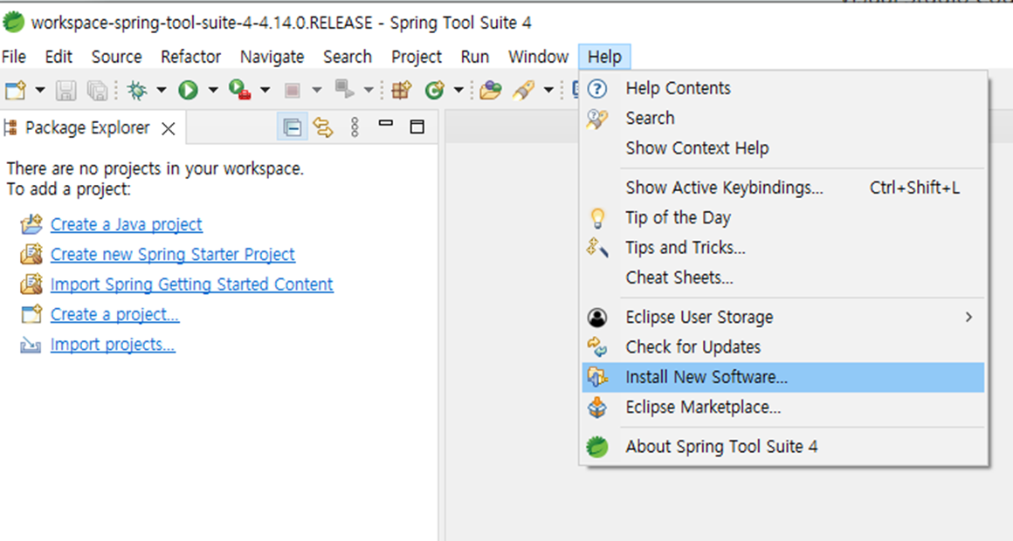Viewport: 1013px width, 541px height.
Task: Click Create new Spring Starter Project link
Action: [173, 255]
